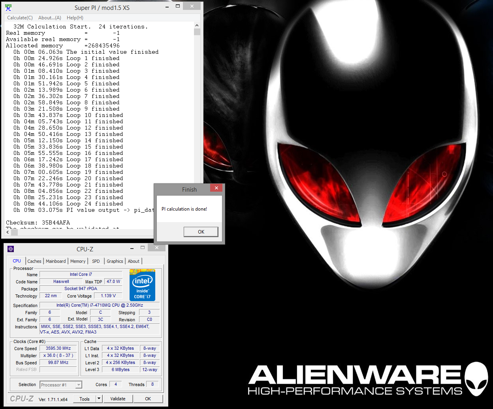Close the CPU-Z window
493x409 pixels.
157,248
